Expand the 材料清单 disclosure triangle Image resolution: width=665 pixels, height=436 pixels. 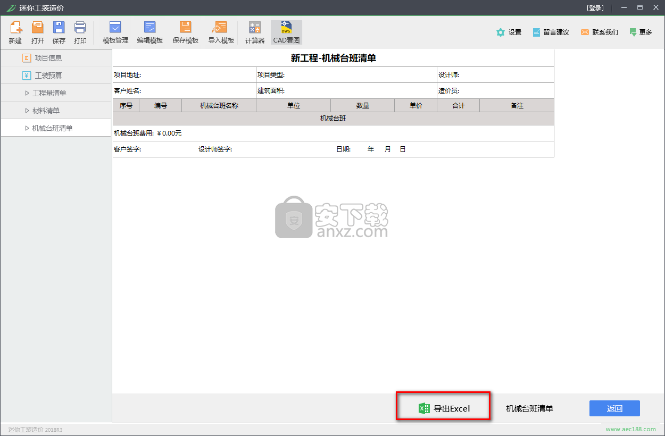(x=27, y=111)
